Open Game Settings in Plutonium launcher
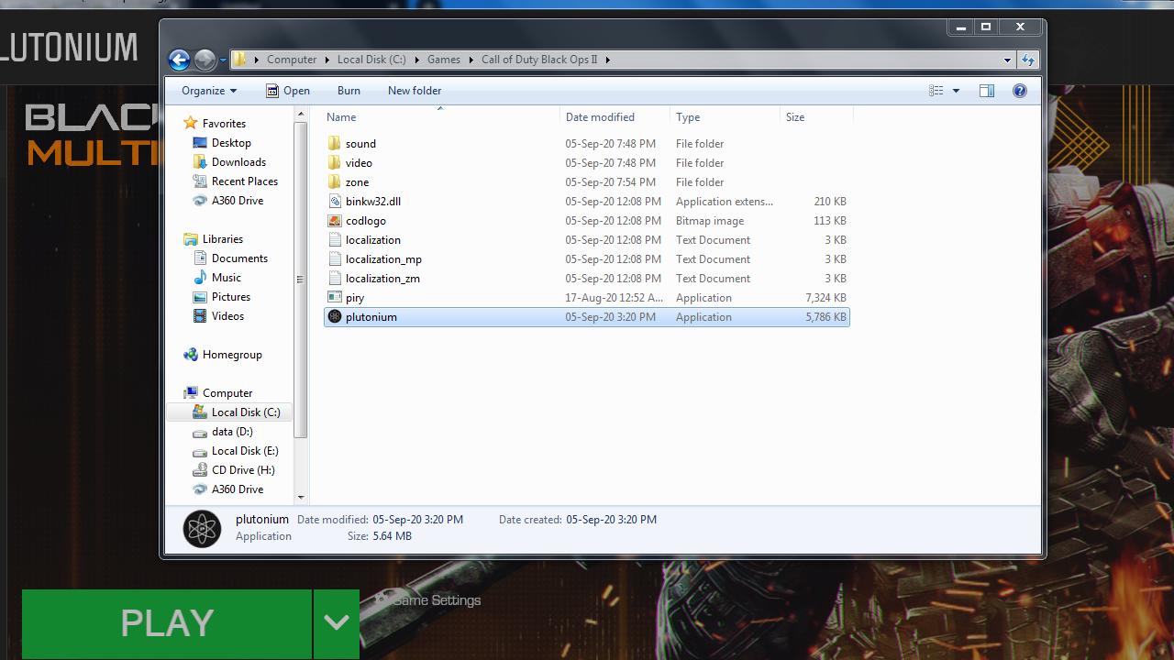This screenshot has height=660, width=1174. tap(427, 600)
